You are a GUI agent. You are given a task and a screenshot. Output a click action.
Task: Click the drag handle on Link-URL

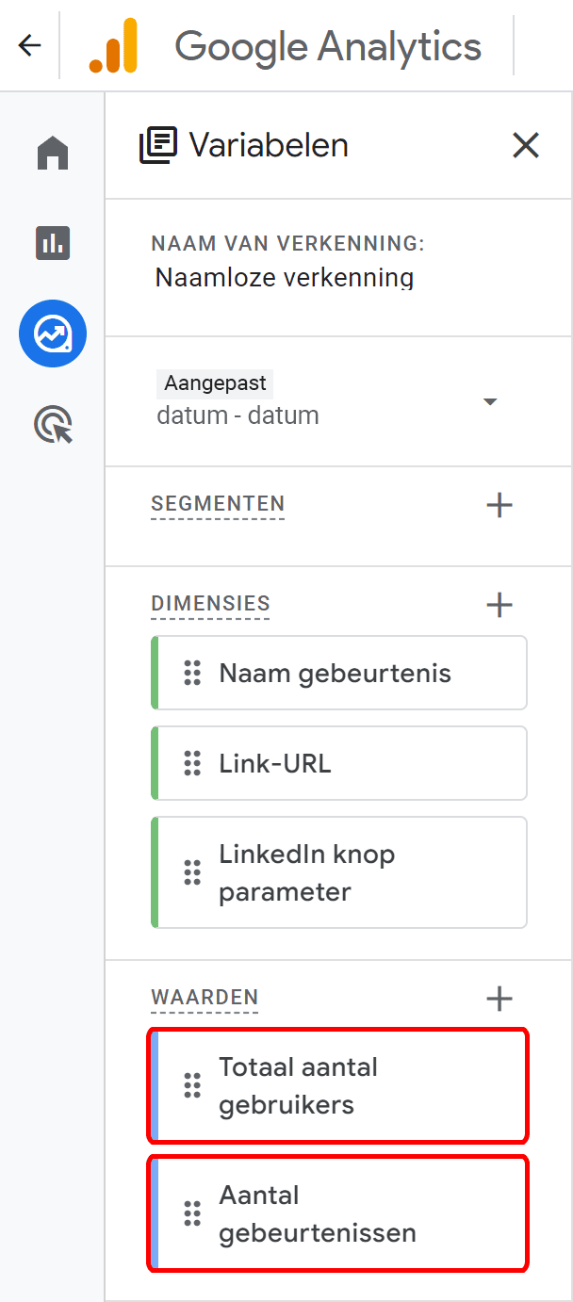[192, 762]
